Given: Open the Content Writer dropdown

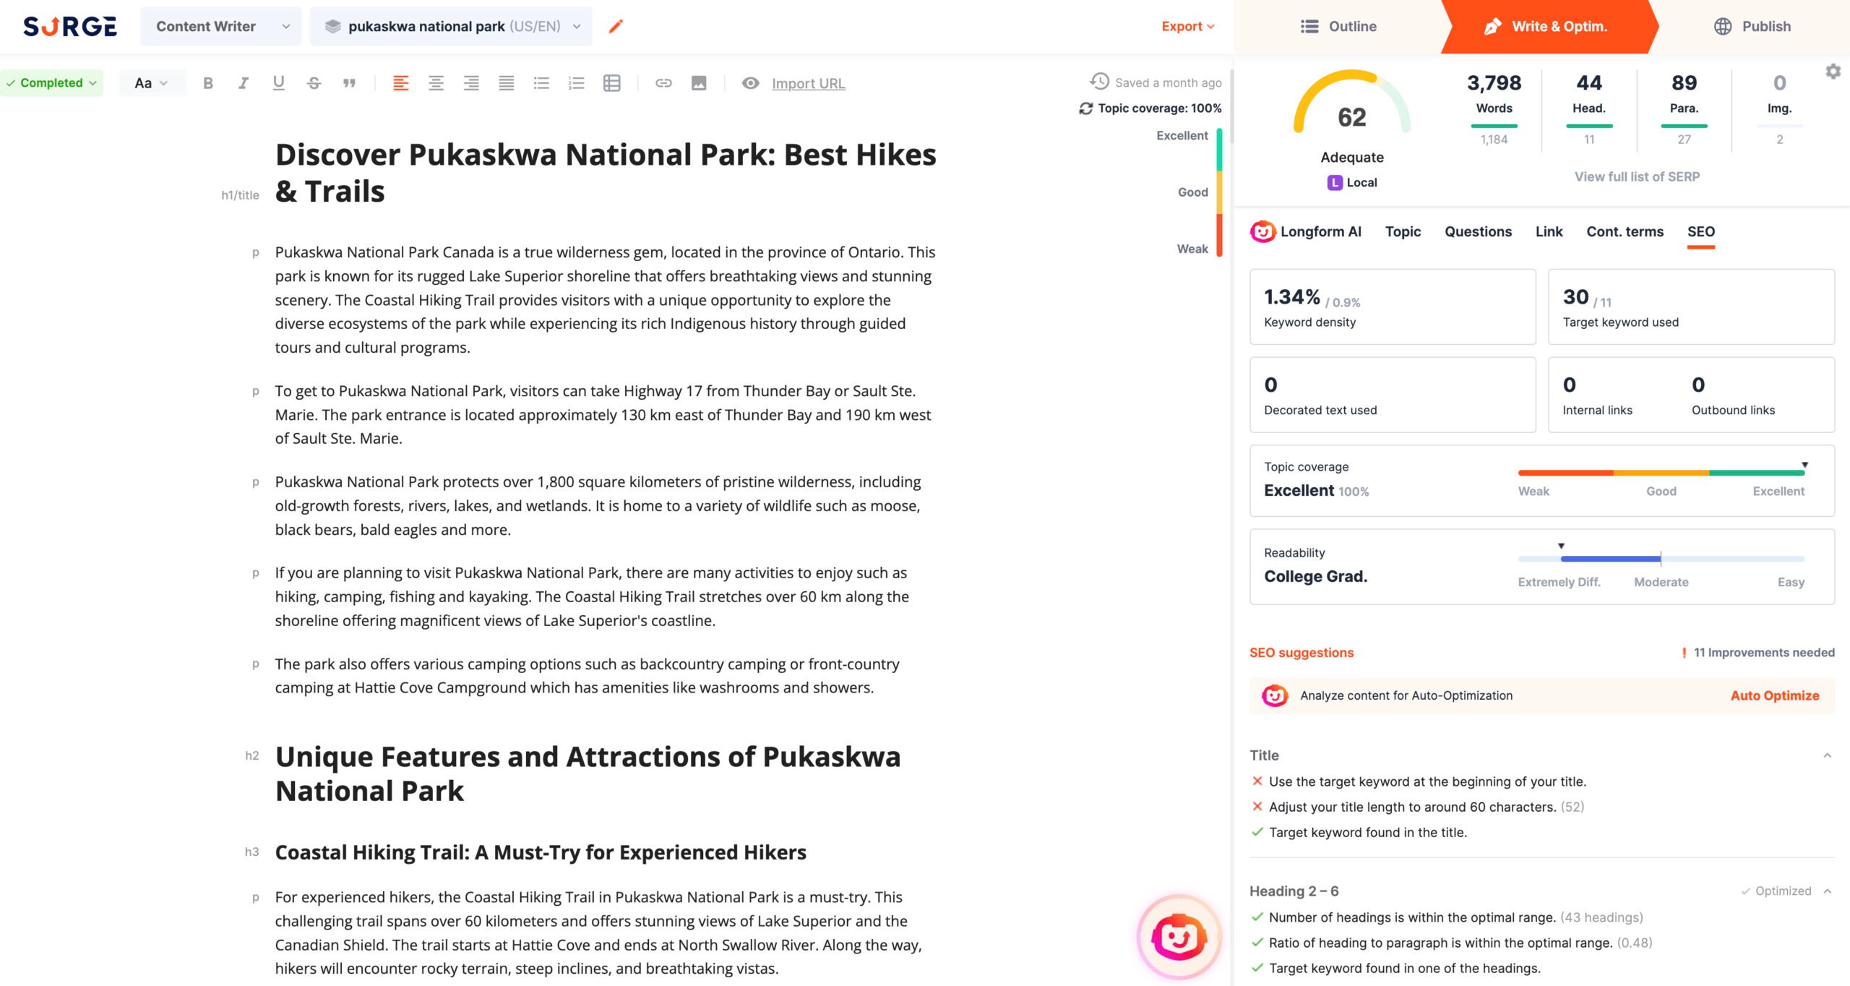Looking at the screenshot, I should [221, 27].
